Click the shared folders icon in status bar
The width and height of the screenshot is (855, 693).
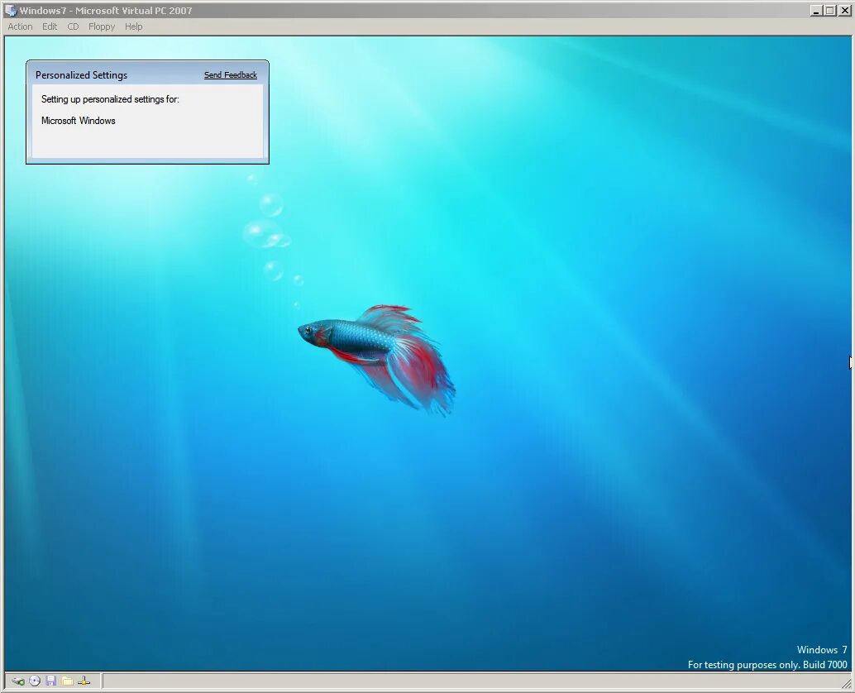coord(68,681)
